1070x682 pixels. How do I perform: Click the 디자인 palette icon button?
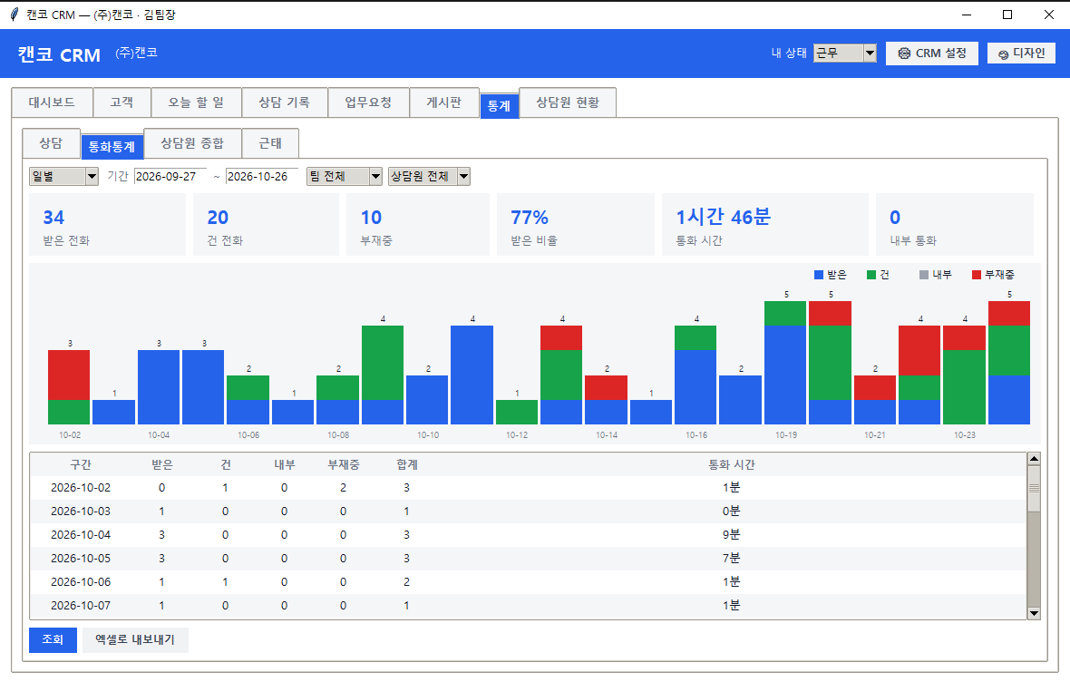coord(1021,54)
